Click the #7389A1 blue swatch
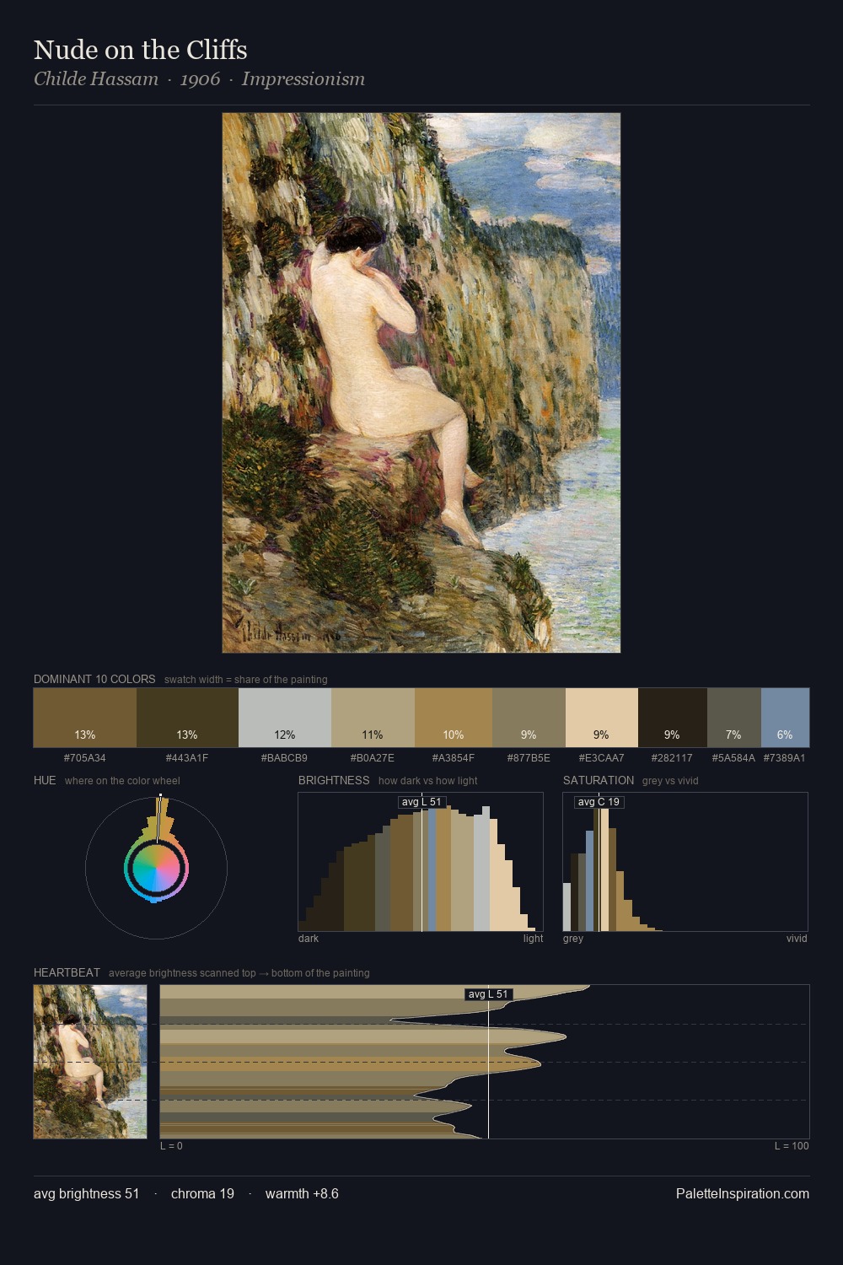Image resolution: width=843 pixels, height=1265 pixels. click(785, 718)
